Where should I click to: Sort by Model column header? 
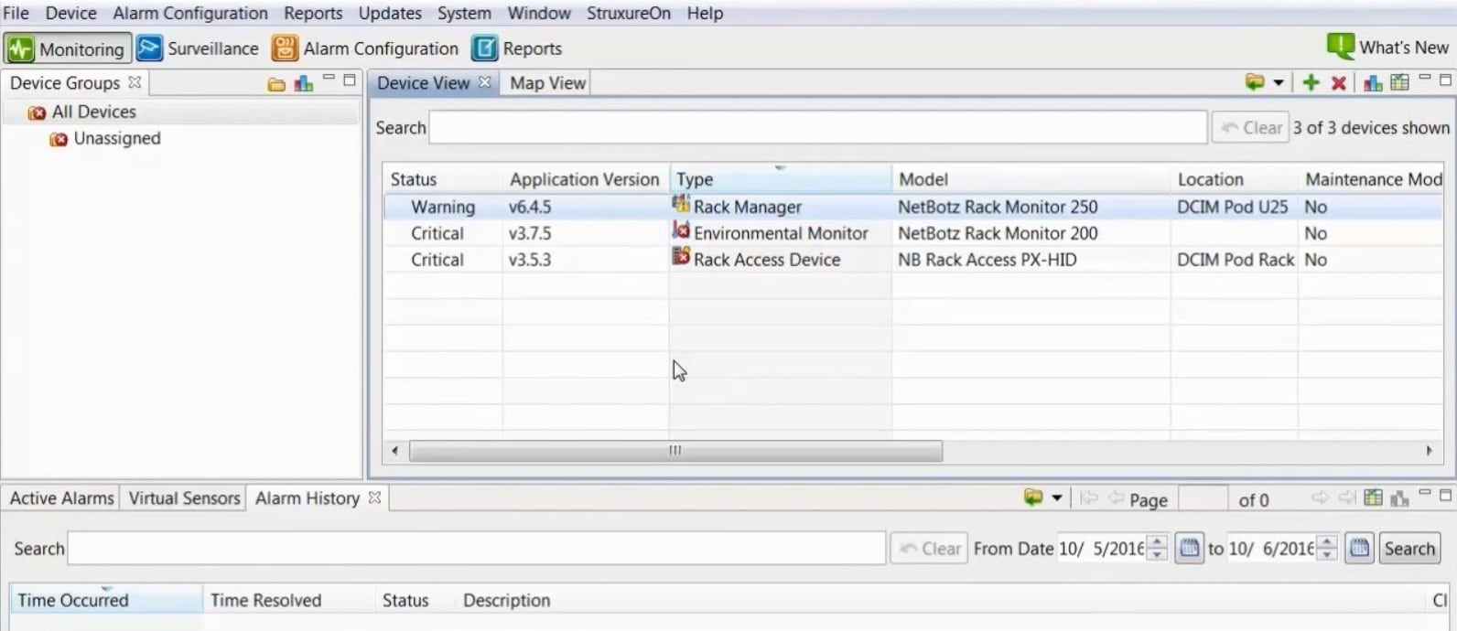pos(1031,179)
